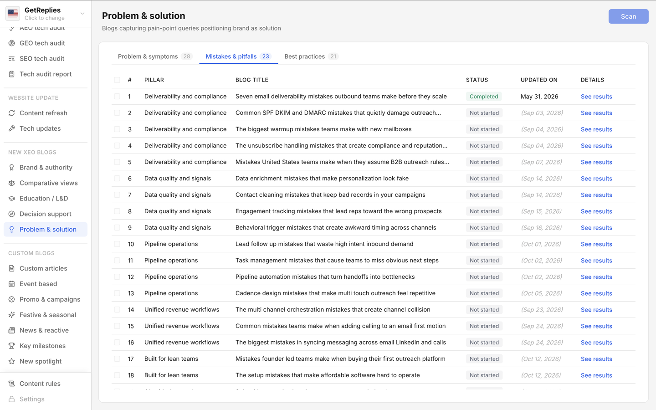Click the STATUS column header
The height and width of the screenshot is (410, 656).
coord(477,80)
